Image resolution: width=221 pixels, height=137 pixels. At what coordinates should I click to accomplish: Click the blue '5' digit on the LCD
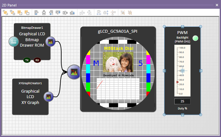[141, 63]
